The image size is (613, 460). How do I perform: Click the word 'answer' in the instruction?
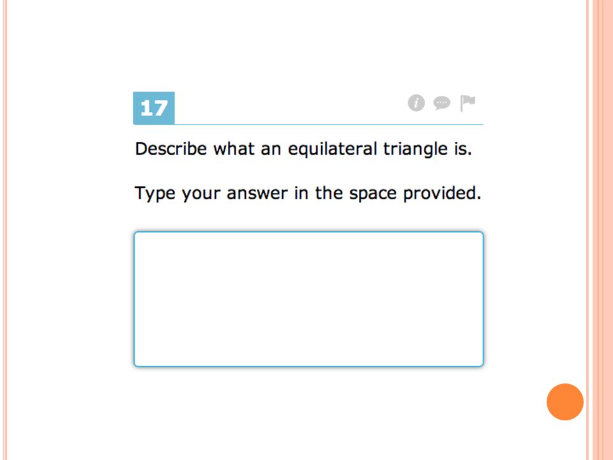tap(257, 194)
